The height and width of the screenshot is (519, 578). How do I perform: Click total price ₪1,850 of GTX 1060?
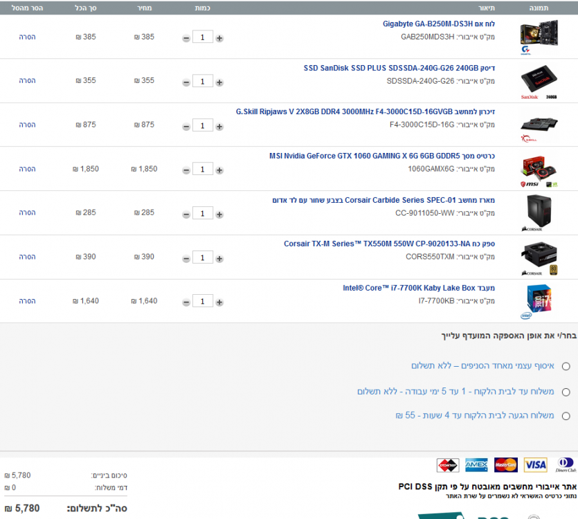point(86,169)
